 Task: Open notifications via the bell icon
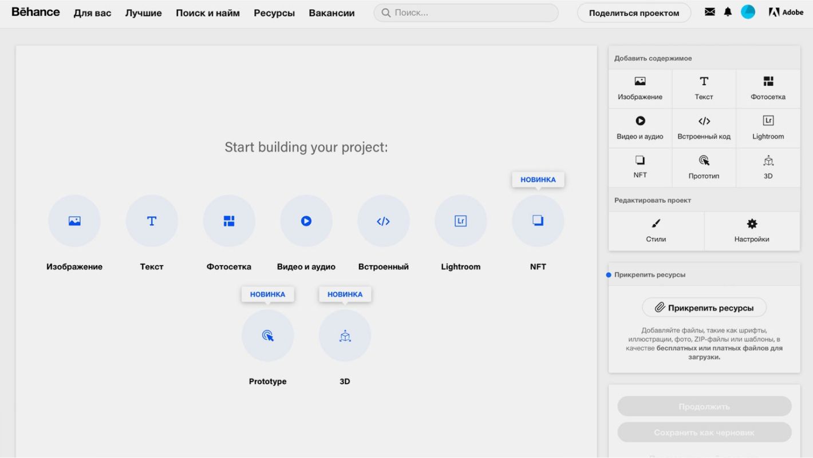(x=728, y=11)
